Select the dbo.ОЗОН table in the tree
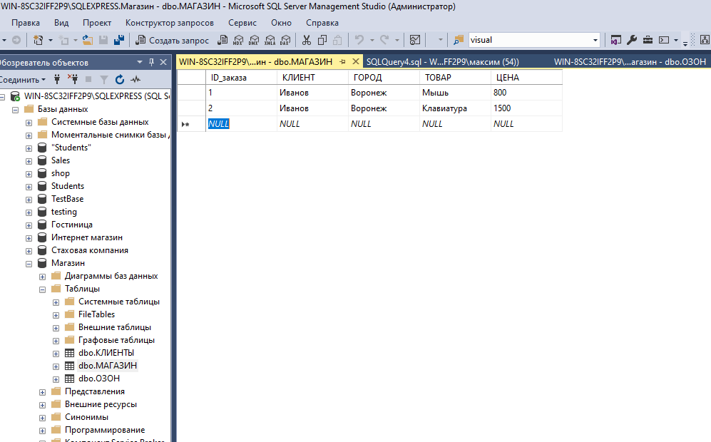 tap(99, 379)
